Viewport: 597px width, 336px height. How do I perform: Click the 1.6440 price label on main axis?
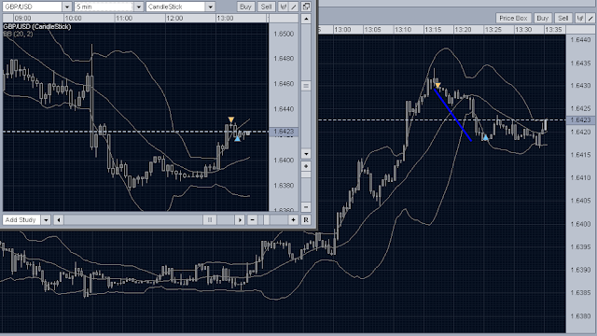pyautogui.click(x=580, y=39)
